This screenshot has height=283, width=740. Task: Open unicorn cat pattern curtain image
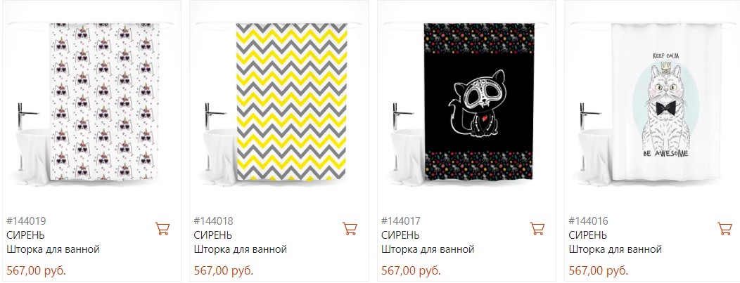91,103
